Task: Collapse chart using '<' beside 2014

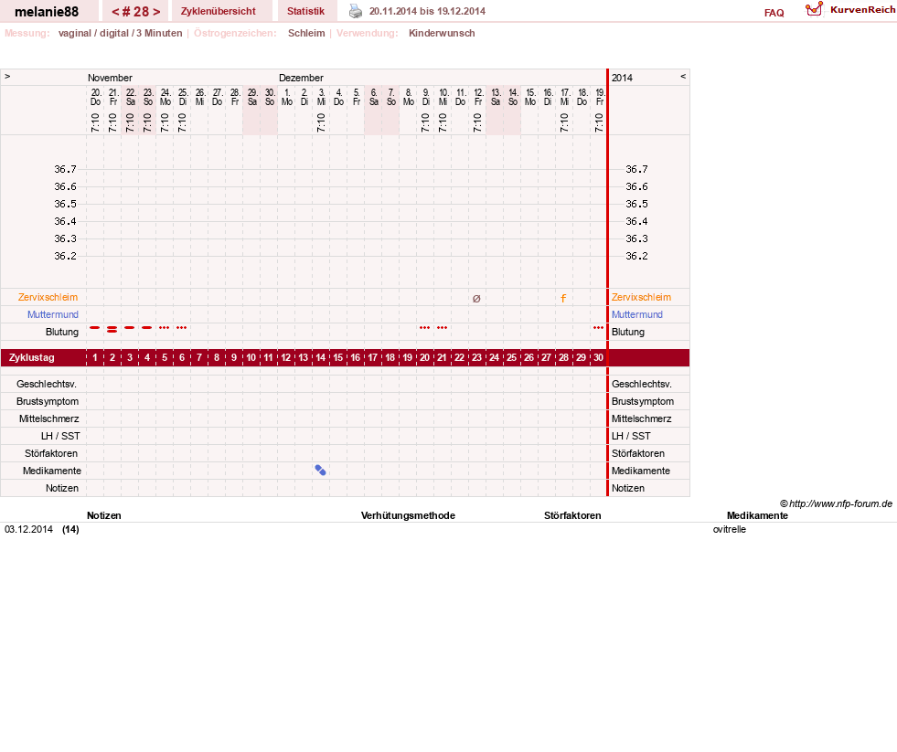Action: pos(682,76)
